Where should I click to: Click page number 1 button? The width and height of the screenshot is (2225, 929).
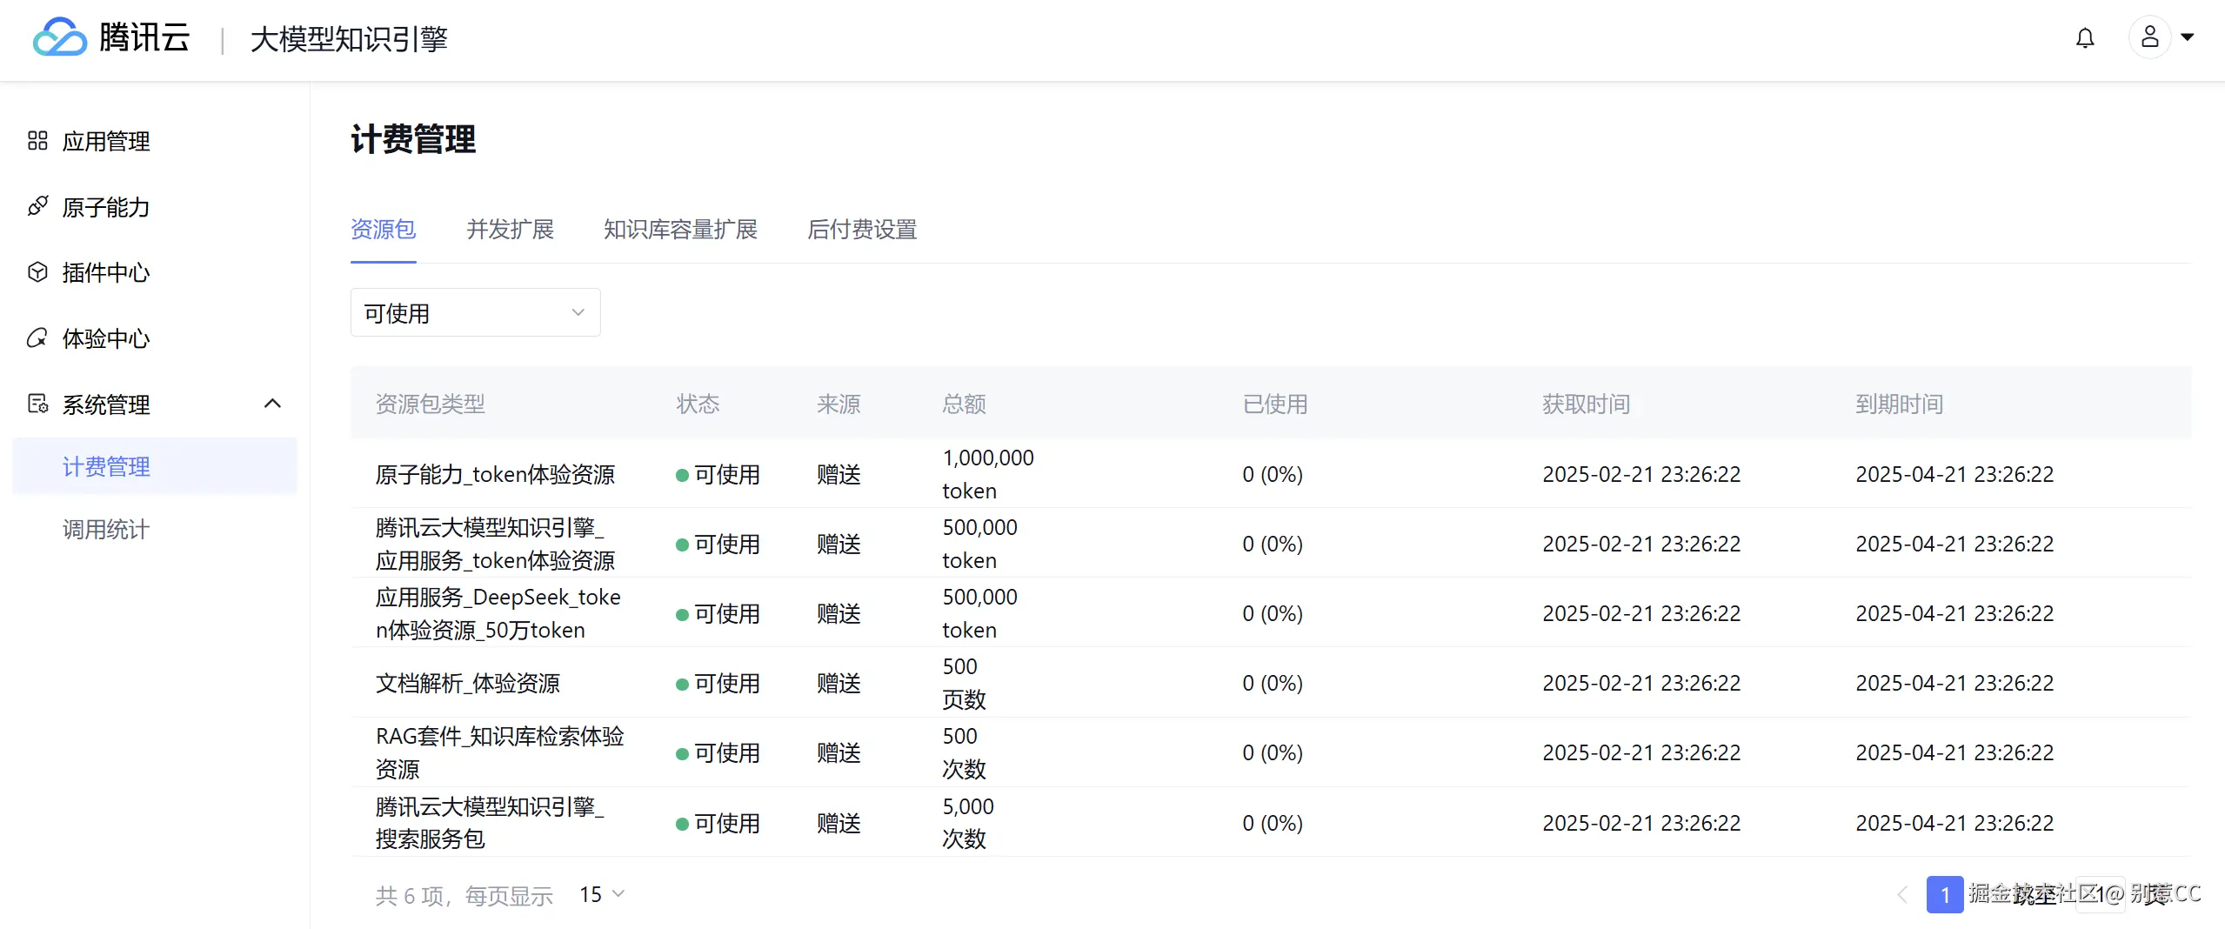(1944, 894)
